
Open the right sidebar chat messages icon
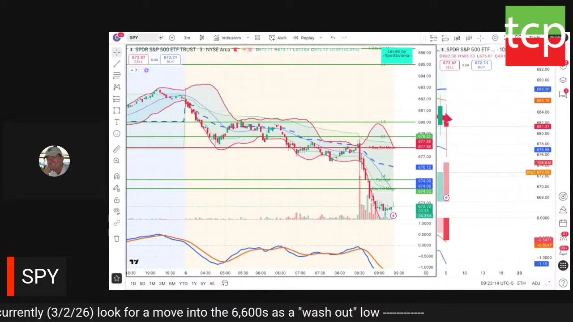pos(563,93)
